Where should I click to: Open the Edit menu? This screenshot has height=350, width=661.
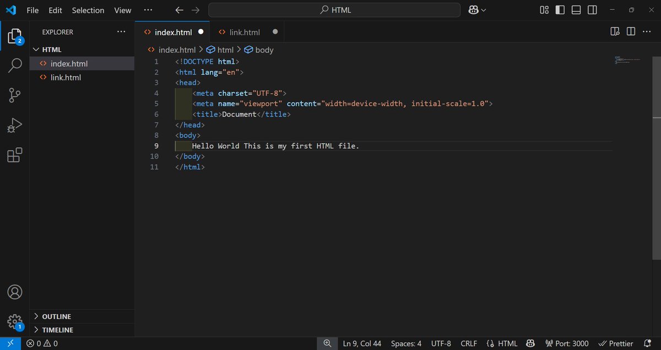tap(55, 10)
